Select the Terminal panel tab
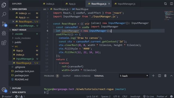 point(99,76)
